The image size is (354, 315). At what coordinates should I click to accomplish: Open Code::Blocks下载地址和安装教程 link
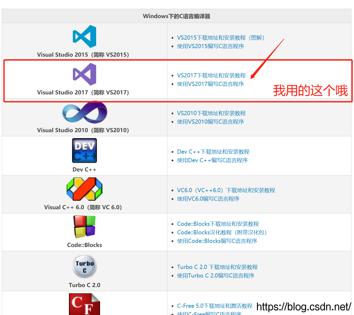tap(218, 224)
